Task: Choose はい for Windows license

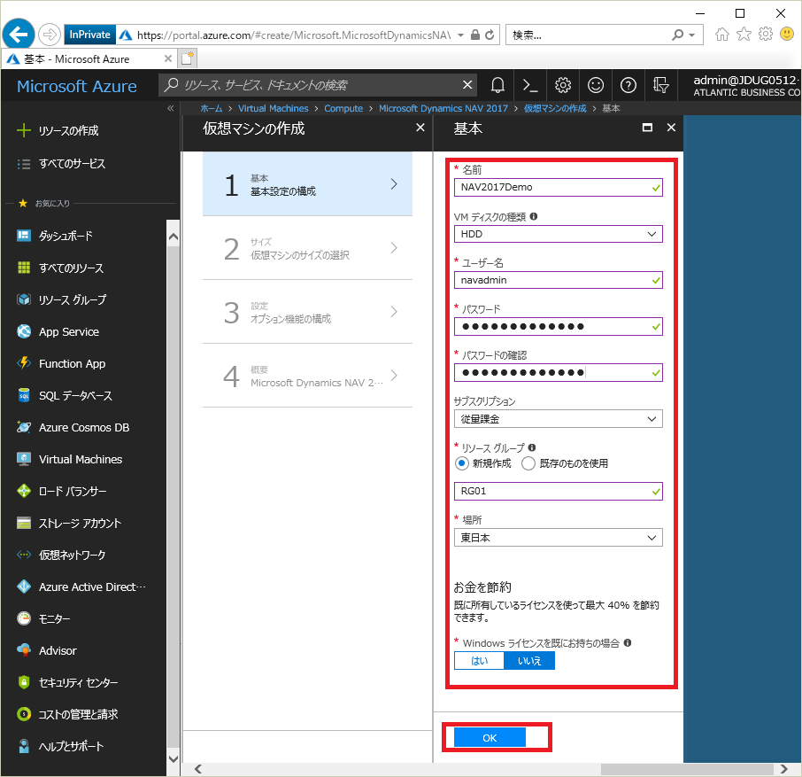Action: coord(479,661)
